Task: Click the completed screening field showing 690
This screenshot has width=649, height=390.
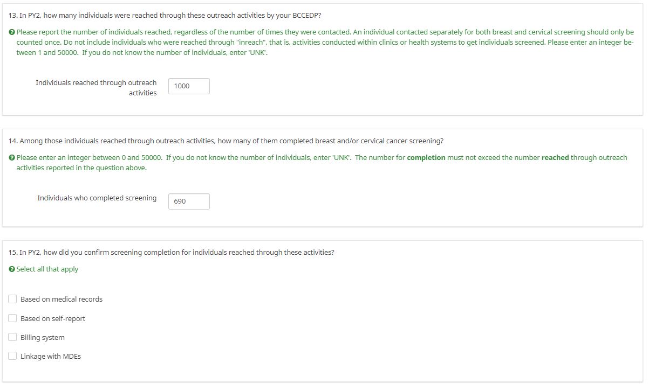Action: coord(189,201)
